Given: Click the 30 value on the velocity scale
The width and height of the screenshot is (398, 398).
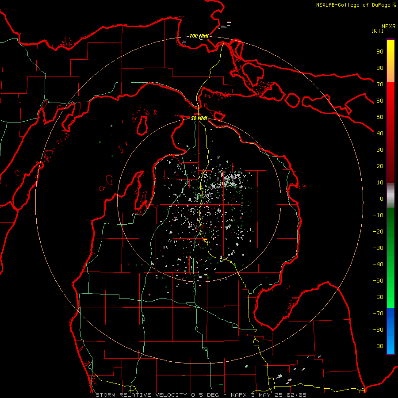Looking at the screenshot, I should [380, 150].
